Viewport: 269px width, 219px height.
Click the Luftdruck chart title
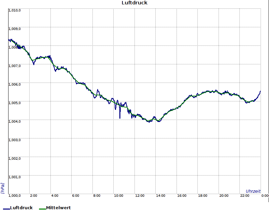coord(134,3)
